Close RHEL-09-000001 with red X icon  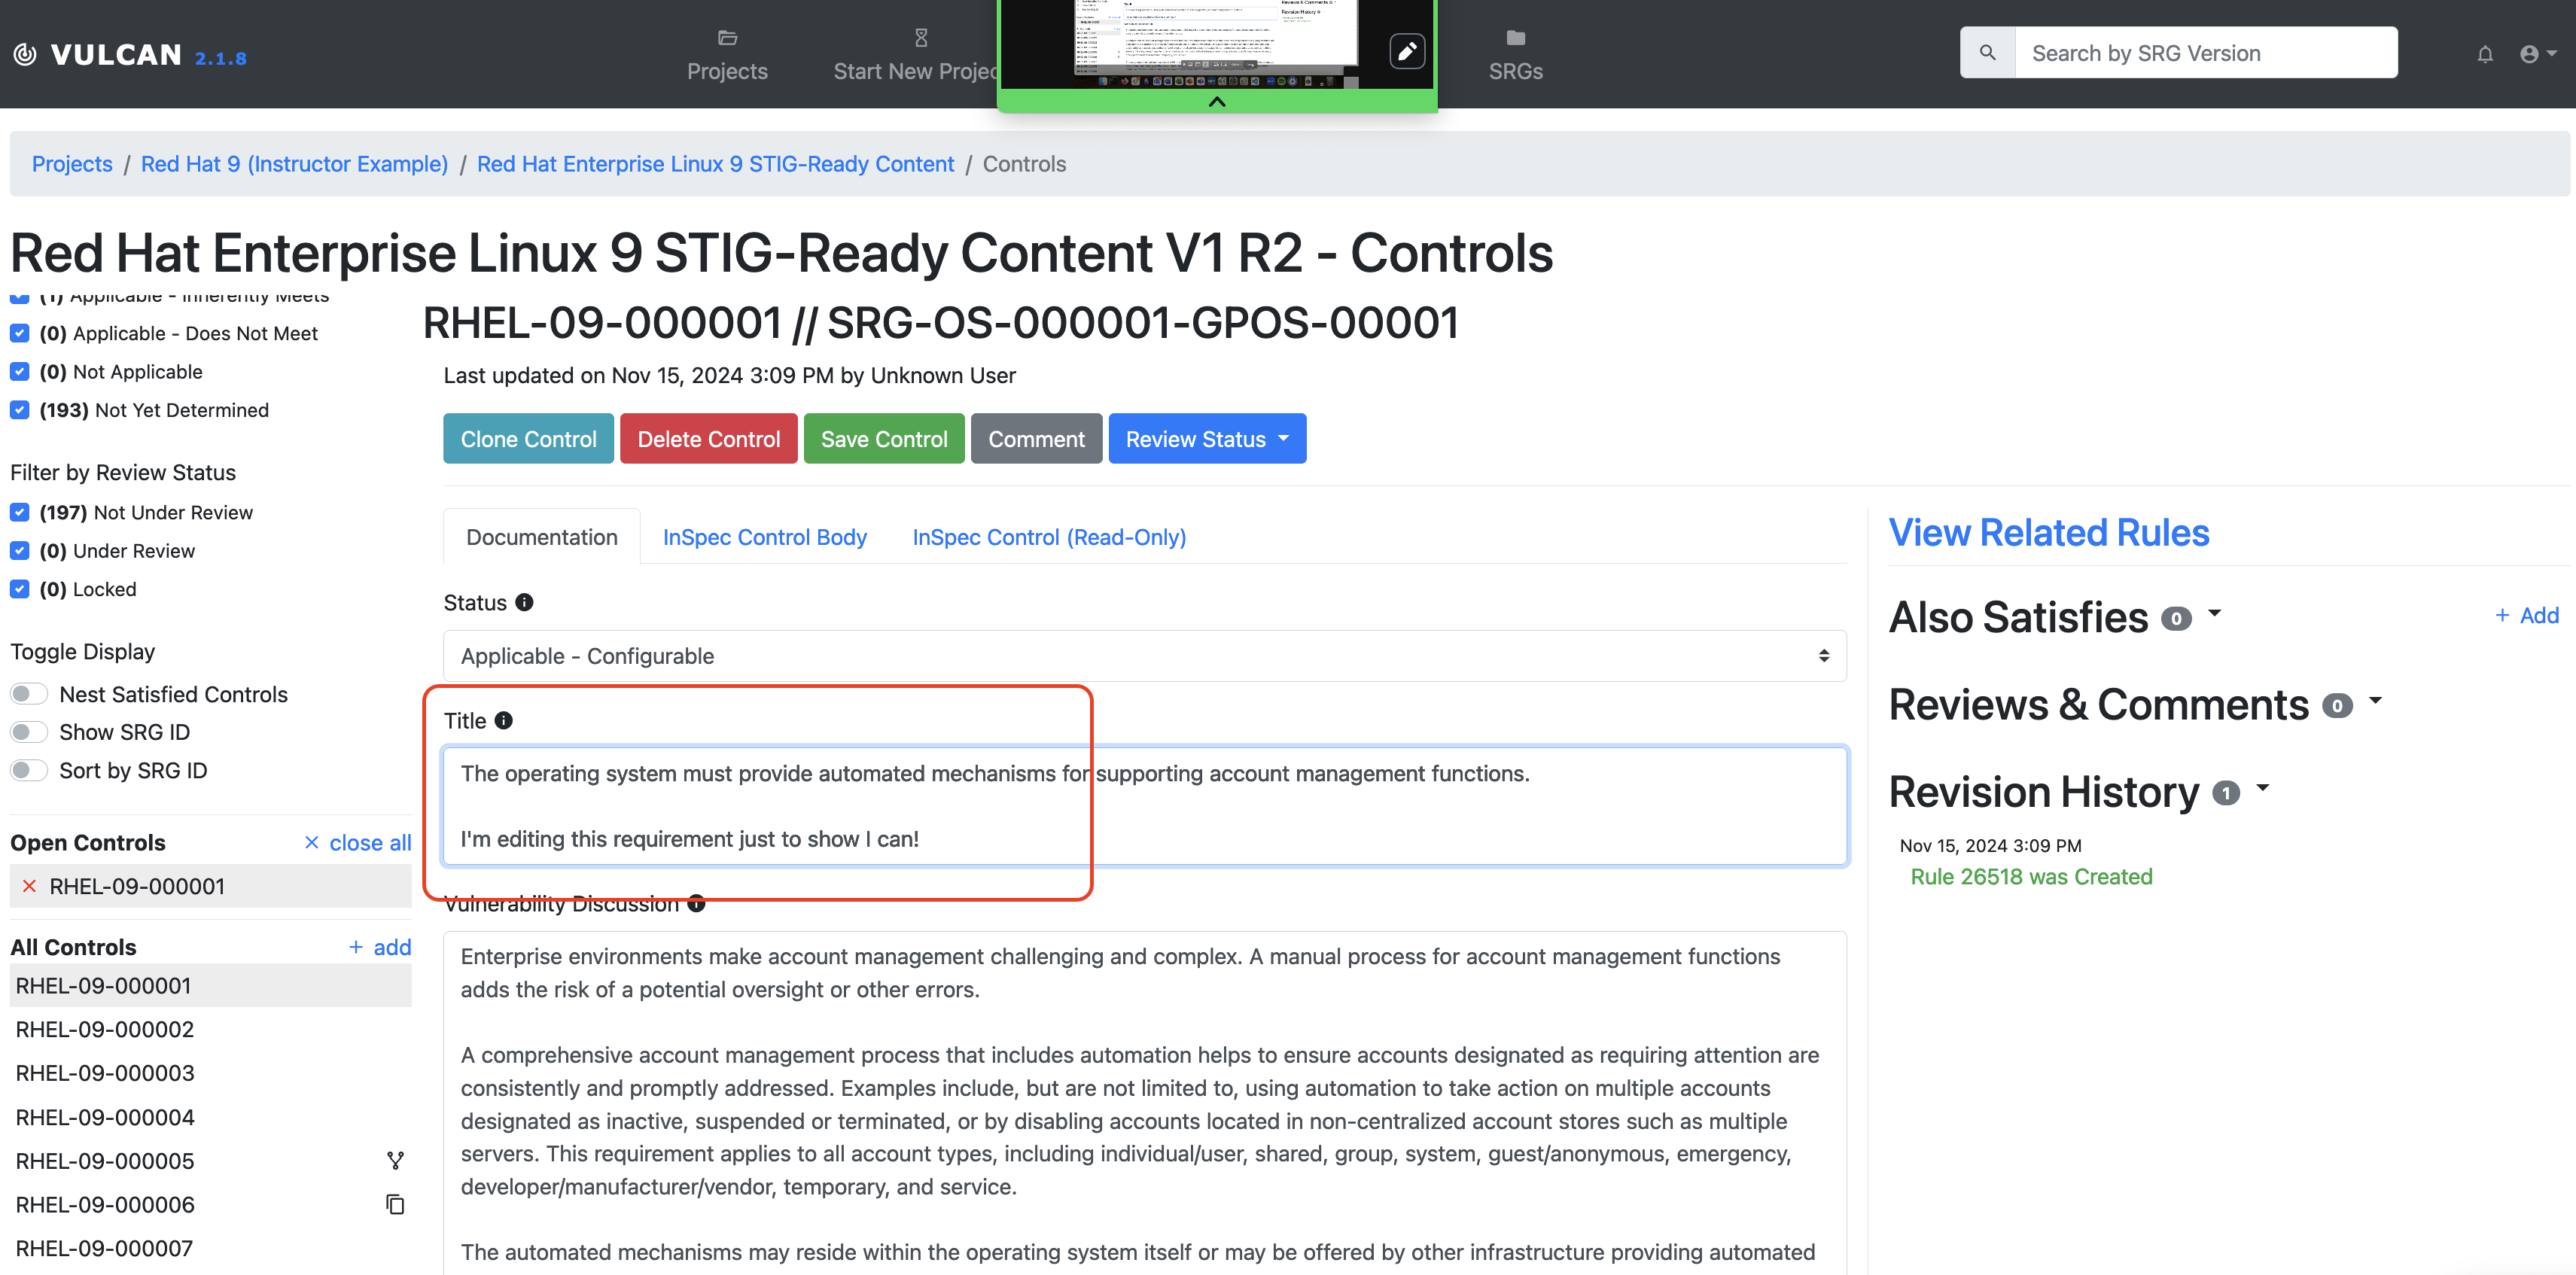[30, 886]
